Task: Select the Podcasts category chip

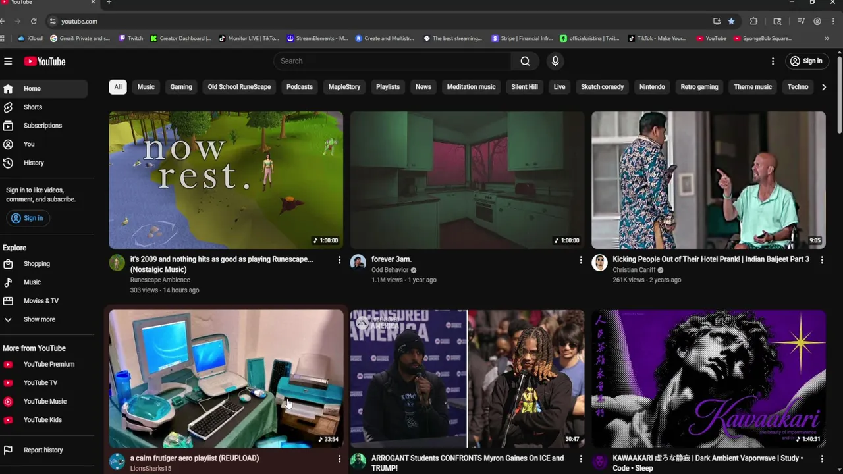Action: pyautogui.click(x=300, y=87)
